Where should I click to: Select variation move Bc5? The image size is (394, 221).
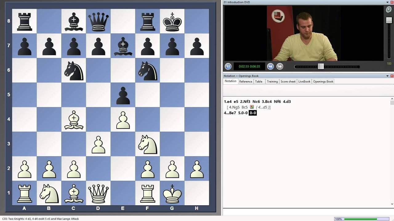click(x=245, y=107)
